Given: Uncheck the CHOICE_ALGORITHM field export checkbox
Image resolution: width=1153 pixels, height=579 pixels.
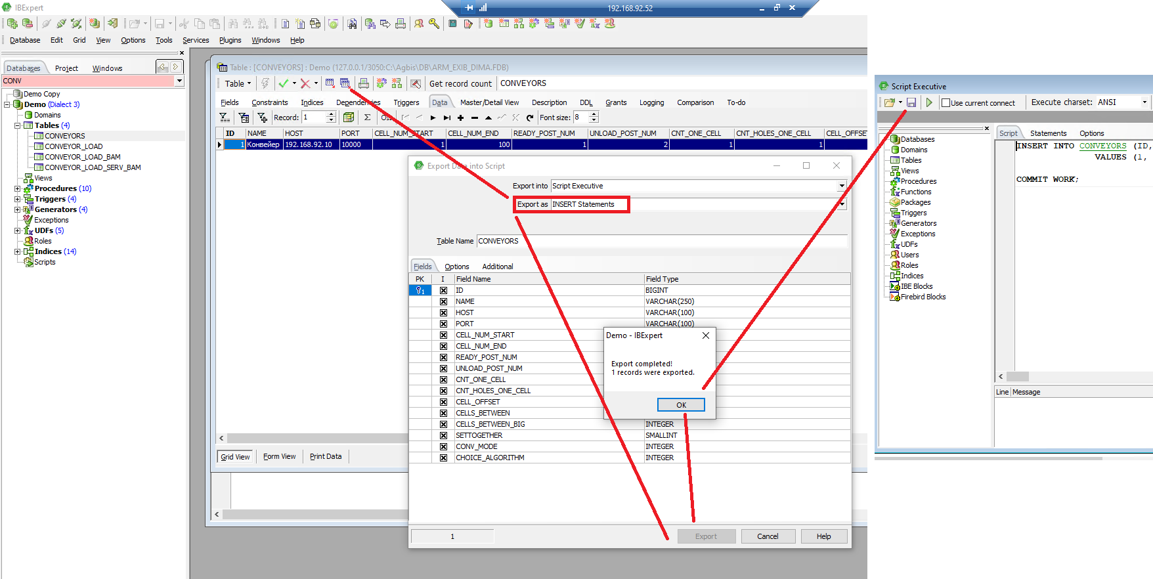Looking at the screenshot, I should click(x=443, y=458).
